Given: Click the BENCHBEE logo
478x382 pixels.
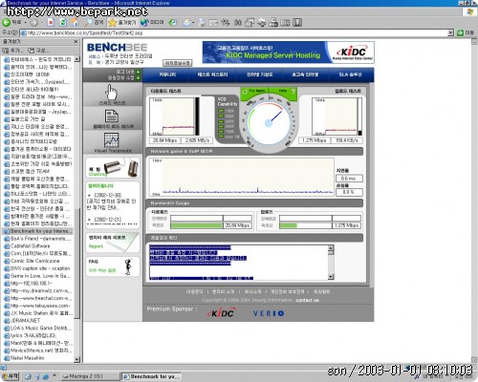Looking at the screenshot, I should (117, 48).
